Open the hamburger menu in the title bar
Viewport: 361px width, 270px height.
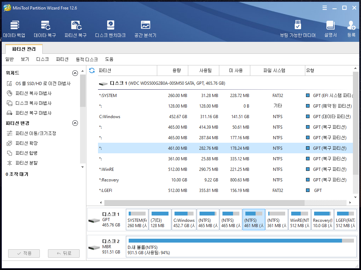pyautogui.click(x=325, y=8)
